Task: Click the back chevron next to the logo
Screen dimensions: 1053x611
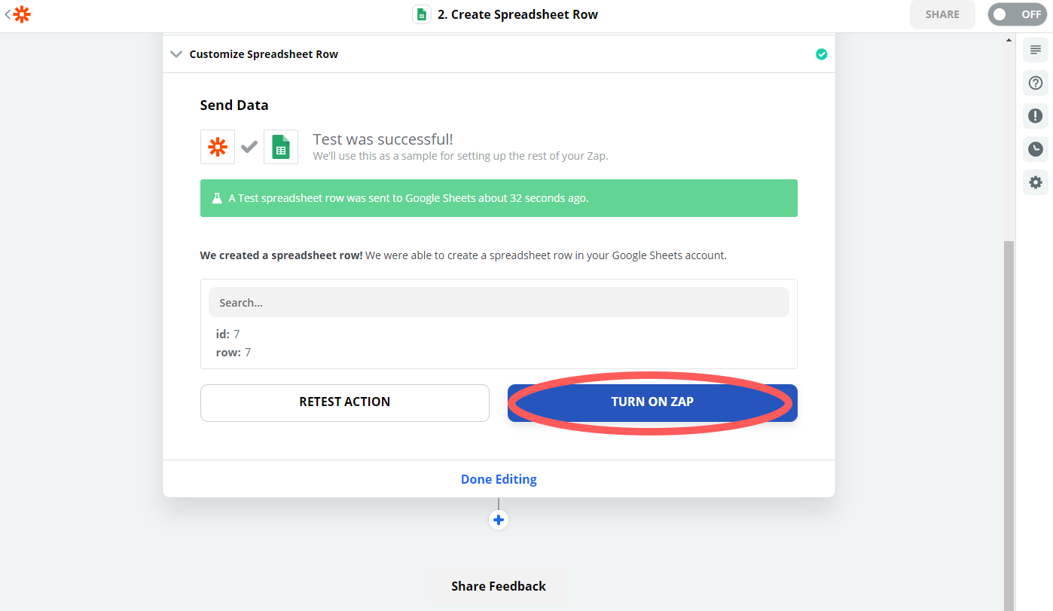Action: pyautogui.click(x=8, y=14)
